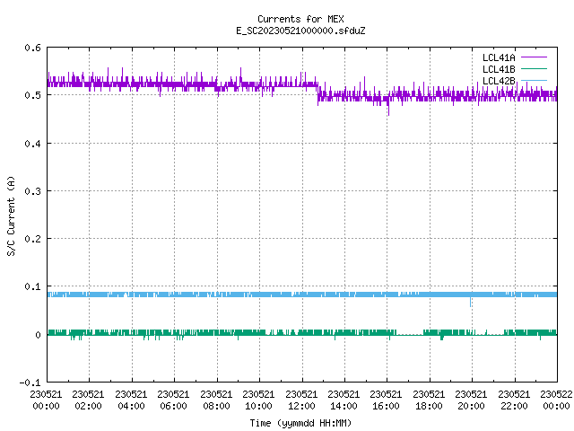Click the "230522" date label on the x-axis
This screenshot has width=574, height=431.
556,394
